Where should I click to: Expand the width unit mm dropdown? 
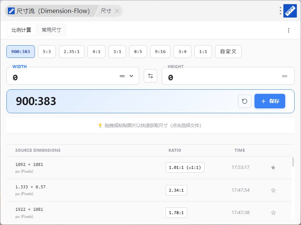coord(127,76)
